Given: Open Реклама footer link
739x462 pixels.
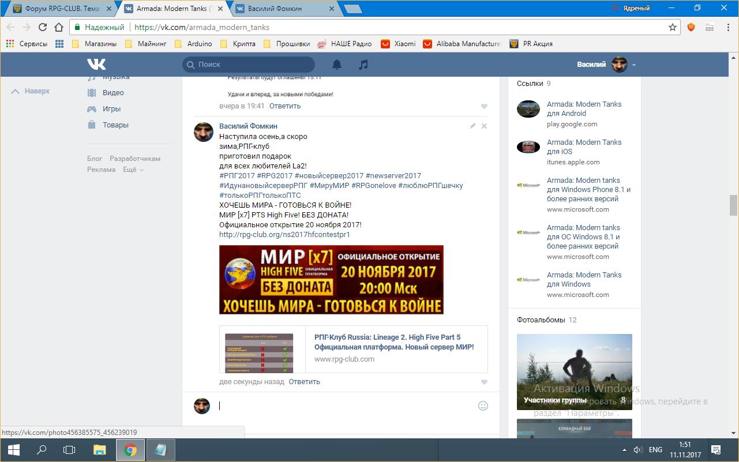Looking at the screenshot, I should tap(101, 170).
